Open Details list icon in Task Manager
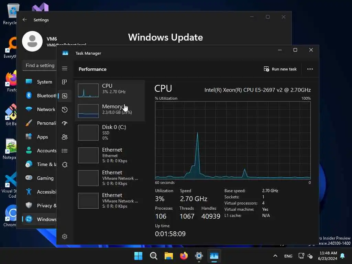This screenshot has height=264, width=352. click(x=65, y=151)
